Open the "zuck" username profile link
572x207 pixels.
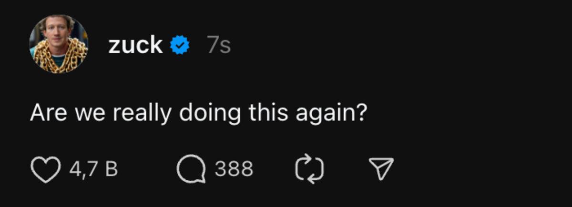135,45
